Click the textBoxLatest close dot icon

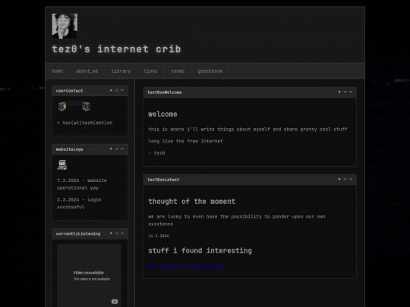point(339,179)
